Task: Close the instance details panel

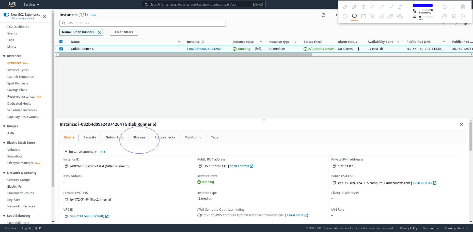Action: point(462,124)
